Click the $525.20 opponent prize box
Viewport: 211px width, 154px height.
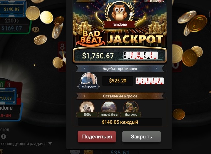pos(118,81)
